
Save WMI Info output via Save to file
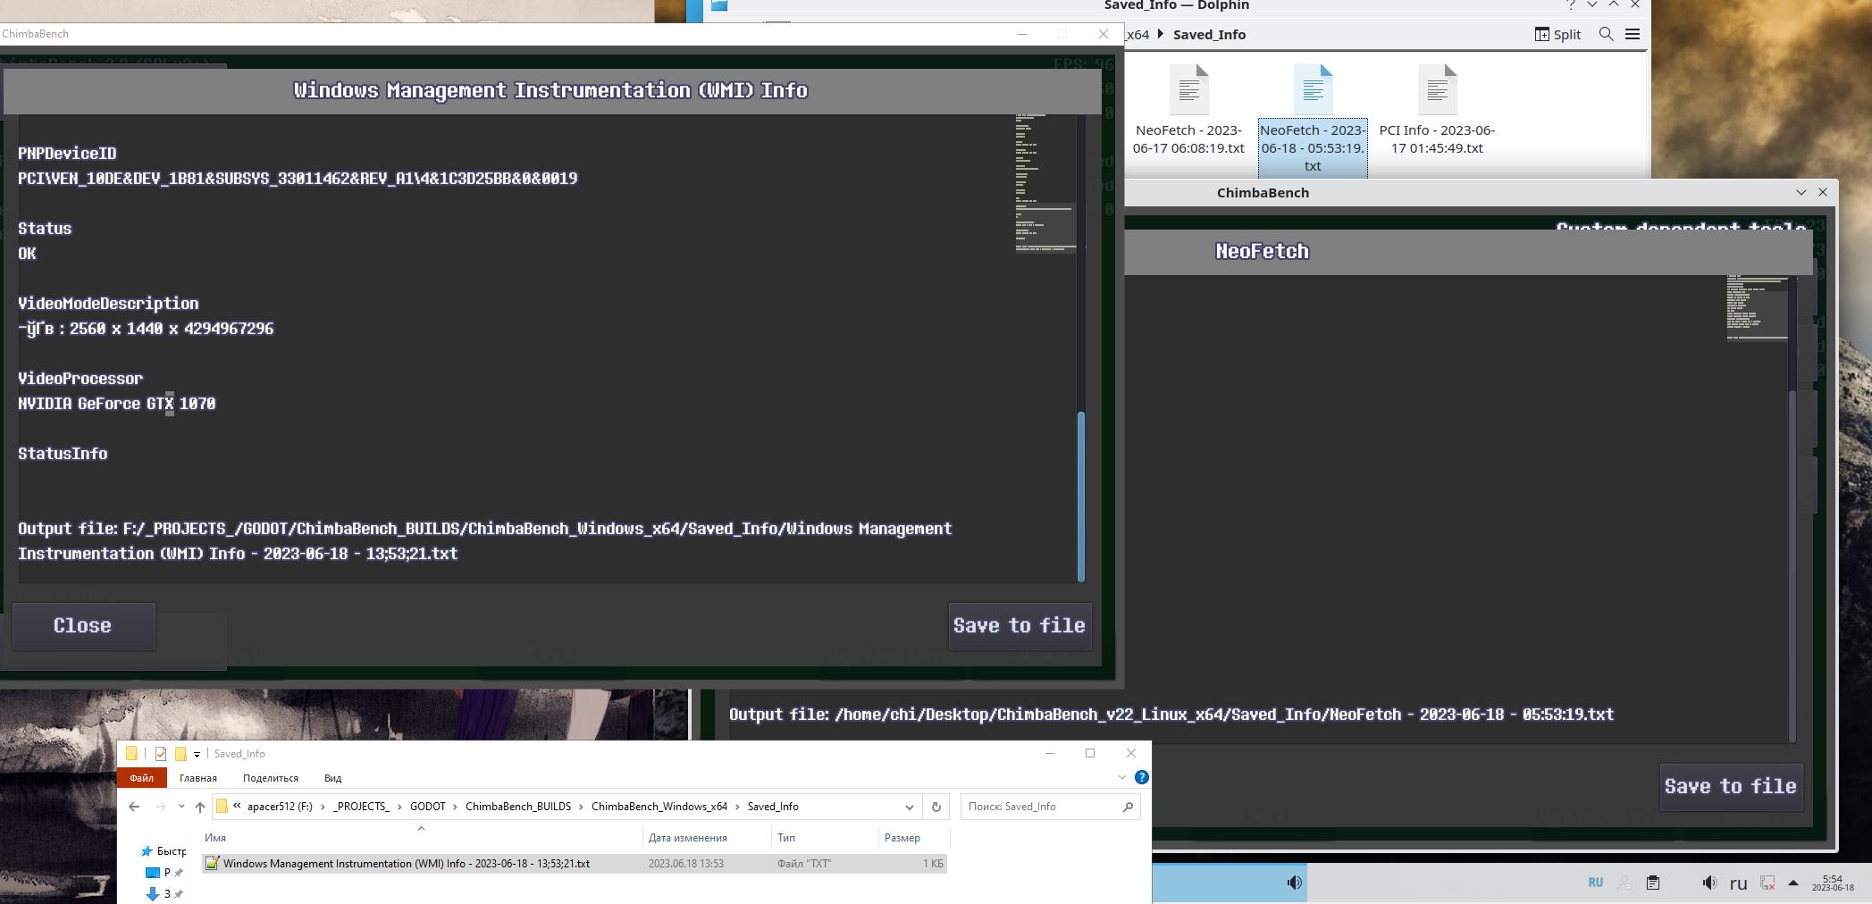coord(1020,626)
